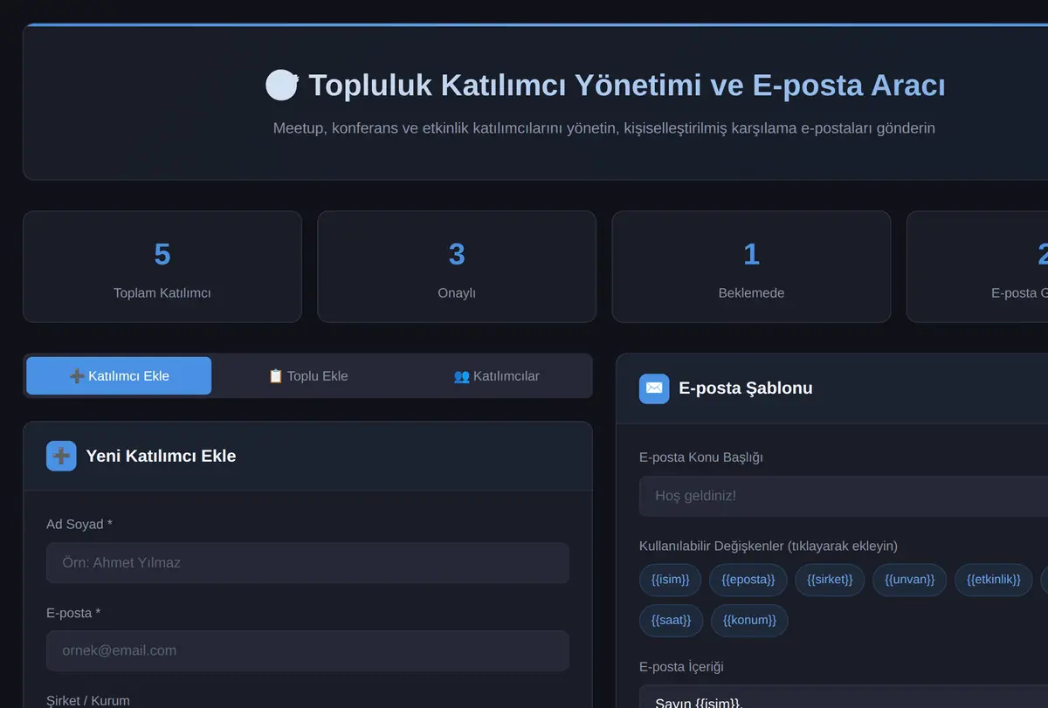Switch to the Katılımcı Ekle tab
Viewport: 1048px width, 708px height.
119,375
